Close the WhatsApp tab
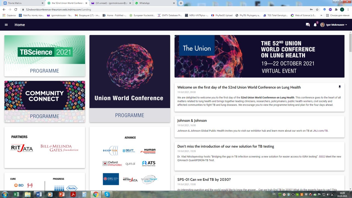This screenshot has width=352, height=198. pos(174,3)
